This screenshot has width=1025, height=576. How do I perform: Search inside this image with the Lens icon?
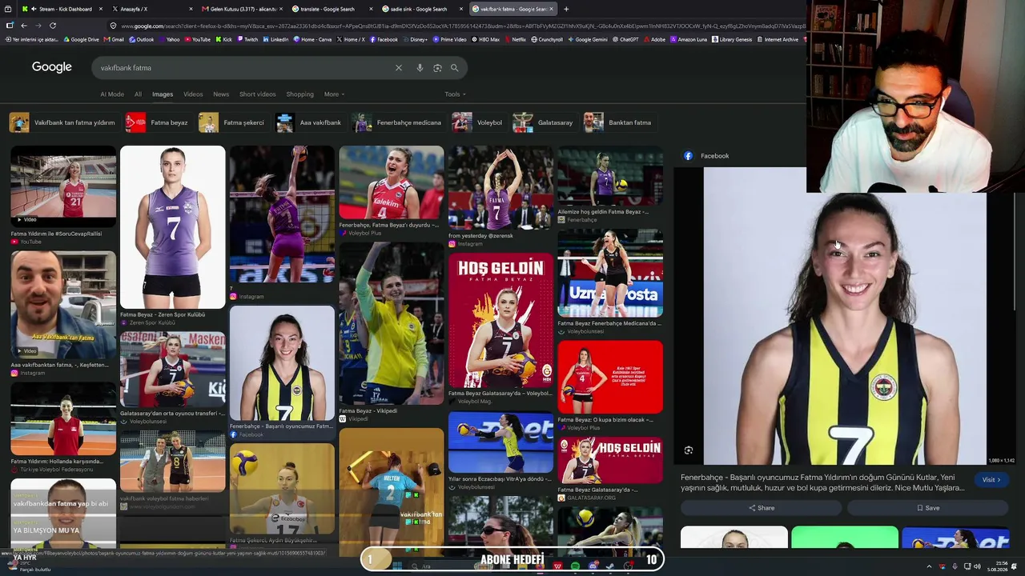pos(689,450)
